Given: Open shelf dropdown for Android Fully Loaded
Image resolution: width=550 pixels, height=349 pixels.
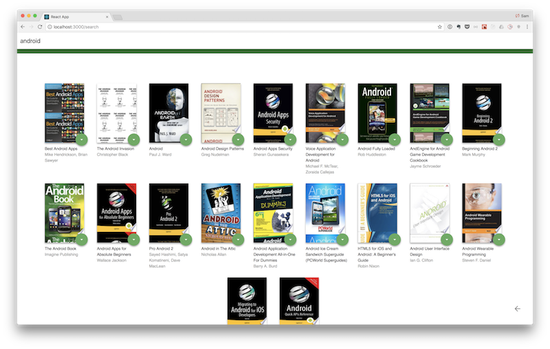Looking at the screenshot, I should coord(395,140).
